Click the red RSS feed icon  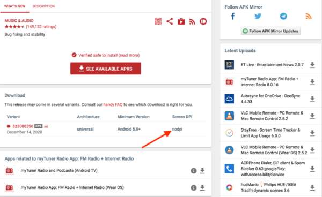click(x=192, y=21)
